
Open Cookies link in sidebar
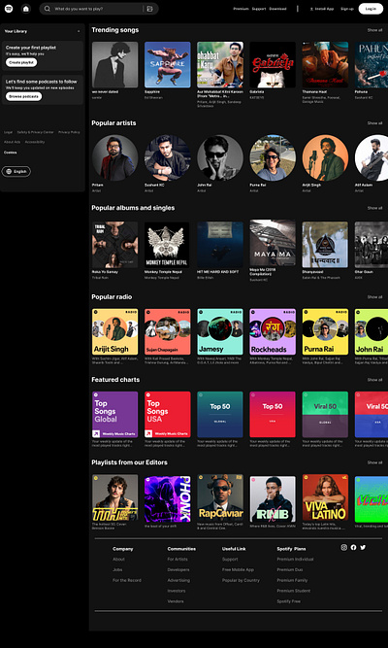coord(11,153)
